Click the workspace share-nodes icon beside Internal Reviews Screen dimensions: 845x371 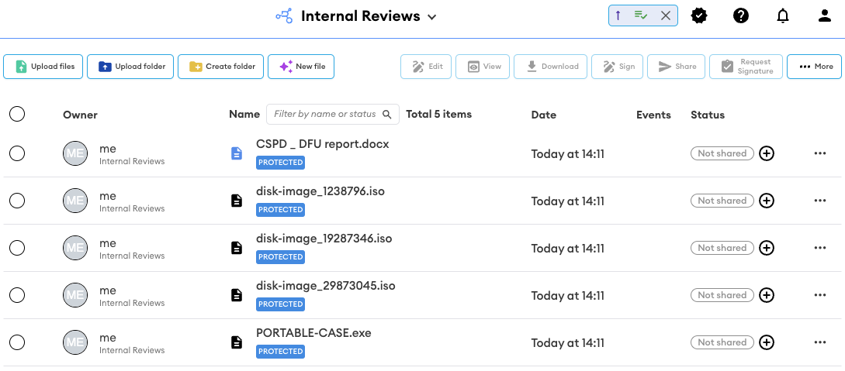[x=284, y=16]
